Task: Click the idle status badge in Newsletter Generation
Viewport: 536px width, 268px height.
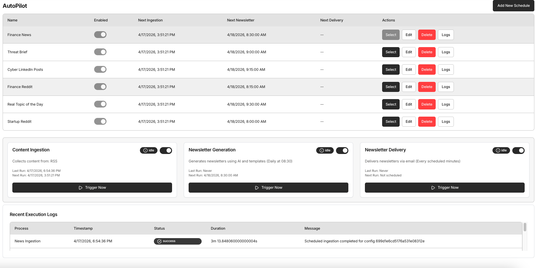Action: 325,150
